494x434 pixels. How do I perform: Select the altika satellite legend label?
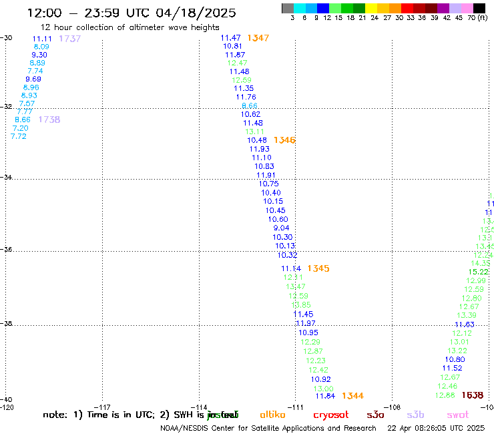coord(272,415)
